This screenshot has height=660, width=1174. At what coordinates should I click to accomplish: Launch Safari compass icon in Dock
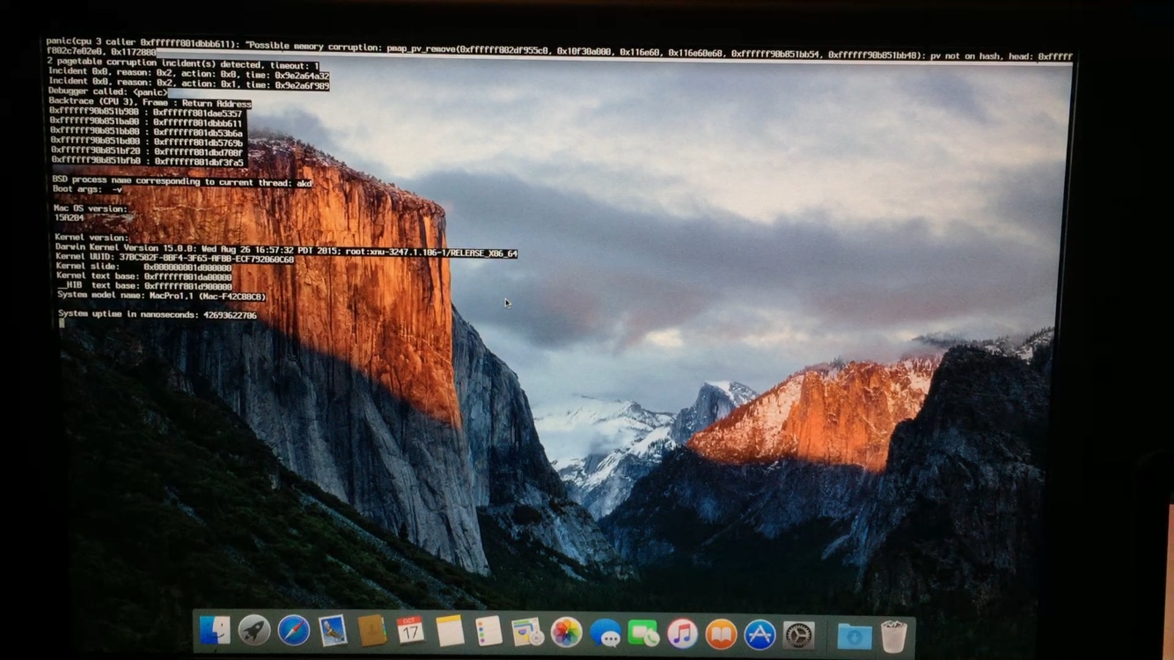293,631
